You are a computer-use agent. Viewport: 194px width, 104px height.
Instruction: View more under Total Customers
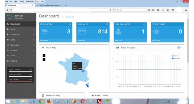pos(119,41)
